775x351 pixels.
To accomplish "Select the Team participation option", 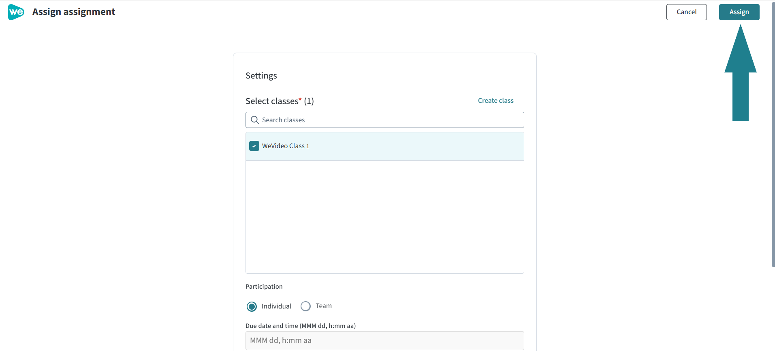I will tap(306, 306).
